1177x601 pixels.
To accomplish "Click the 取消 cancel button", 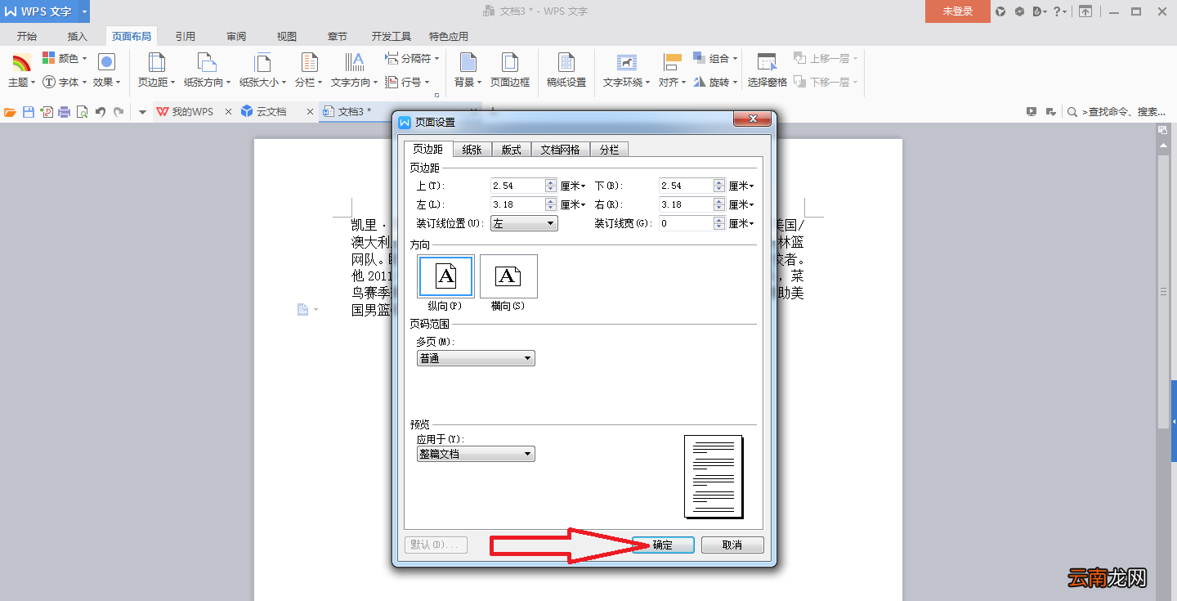I will coord(732,545).
